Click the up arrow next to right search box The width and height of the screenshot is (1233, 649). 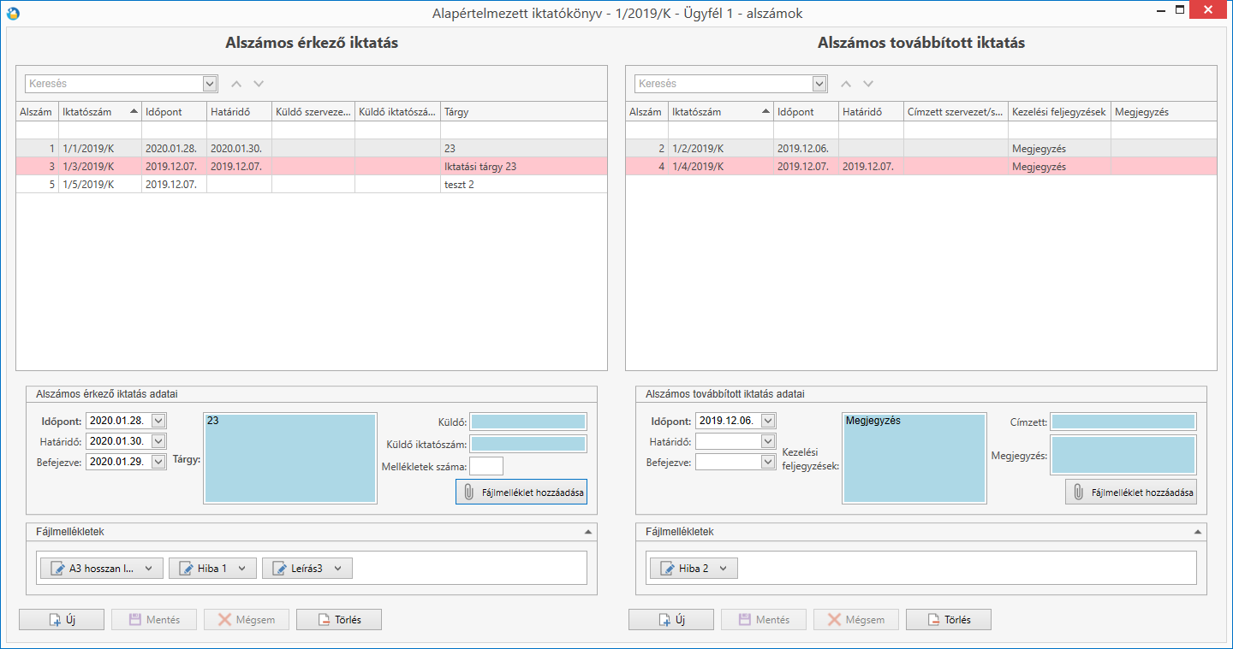click(x=847, y=84)
